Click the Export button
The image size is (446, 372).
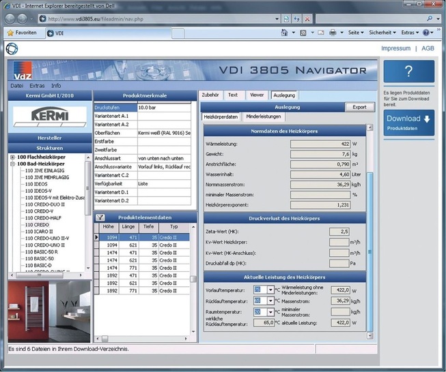coord(359,107)
